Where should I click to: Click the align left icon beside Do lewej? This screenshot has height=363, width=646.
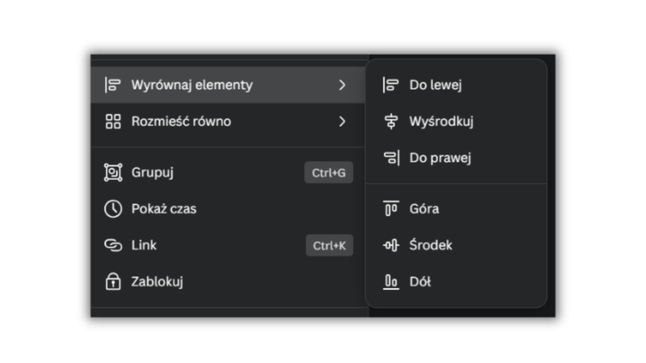coord(391,85)
